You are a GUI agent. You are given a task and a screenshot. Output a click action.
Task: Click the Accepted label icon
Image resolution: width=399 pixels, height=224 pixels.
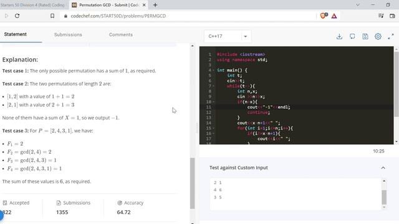pyautogui.click(x=5, y=203)
